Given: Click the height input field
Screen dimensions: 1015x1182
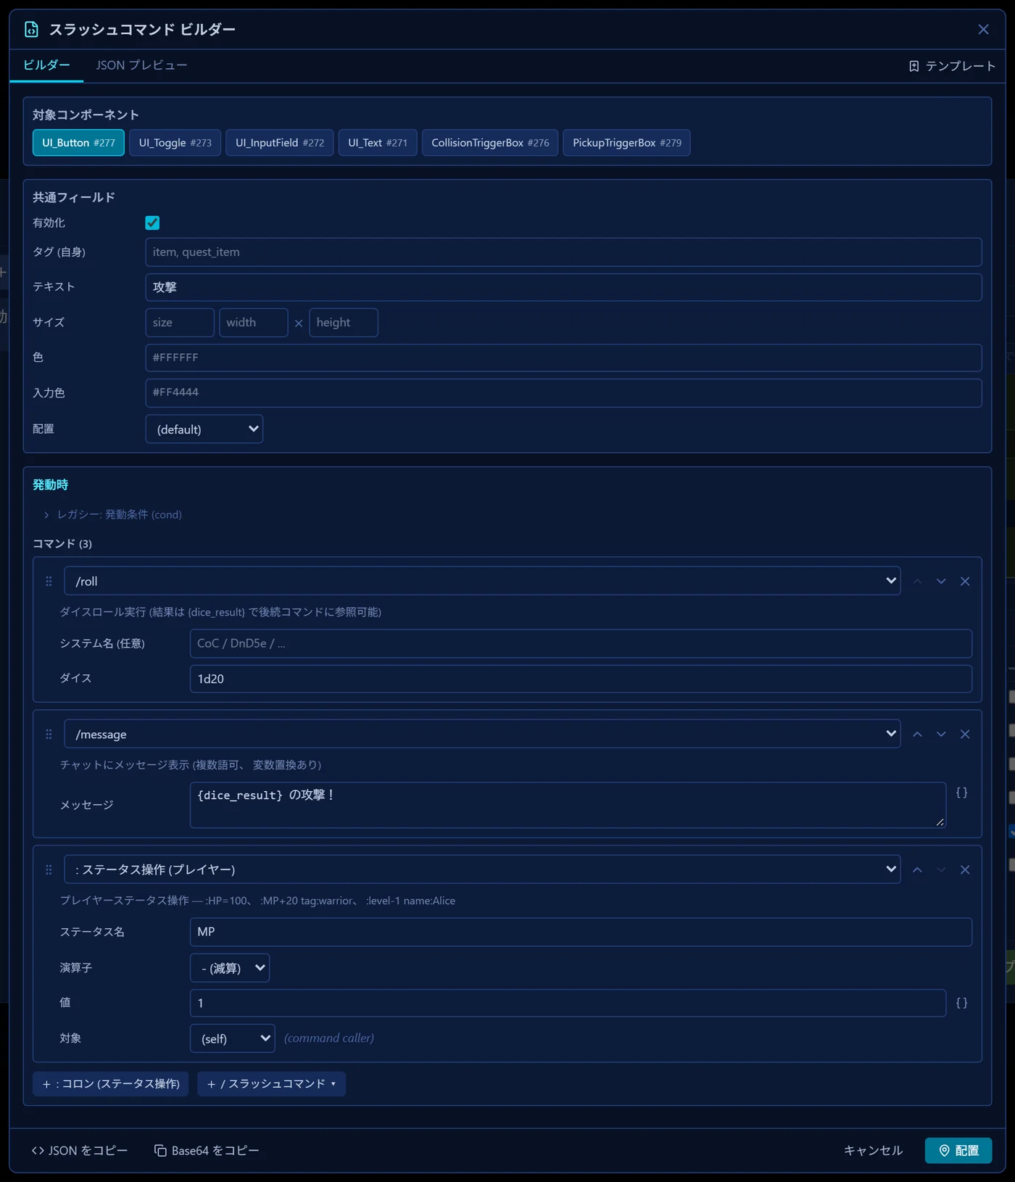Looking at the screenshot, I should coord(344,323).
